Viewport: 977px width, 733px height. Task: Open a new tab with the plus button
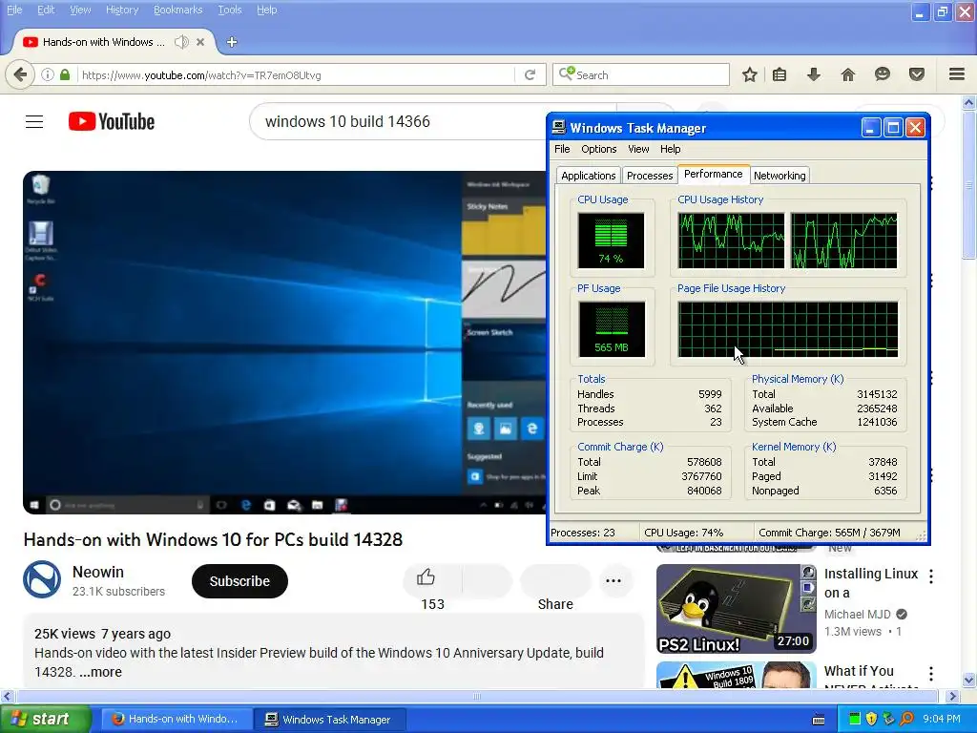(x=232, y=42)
